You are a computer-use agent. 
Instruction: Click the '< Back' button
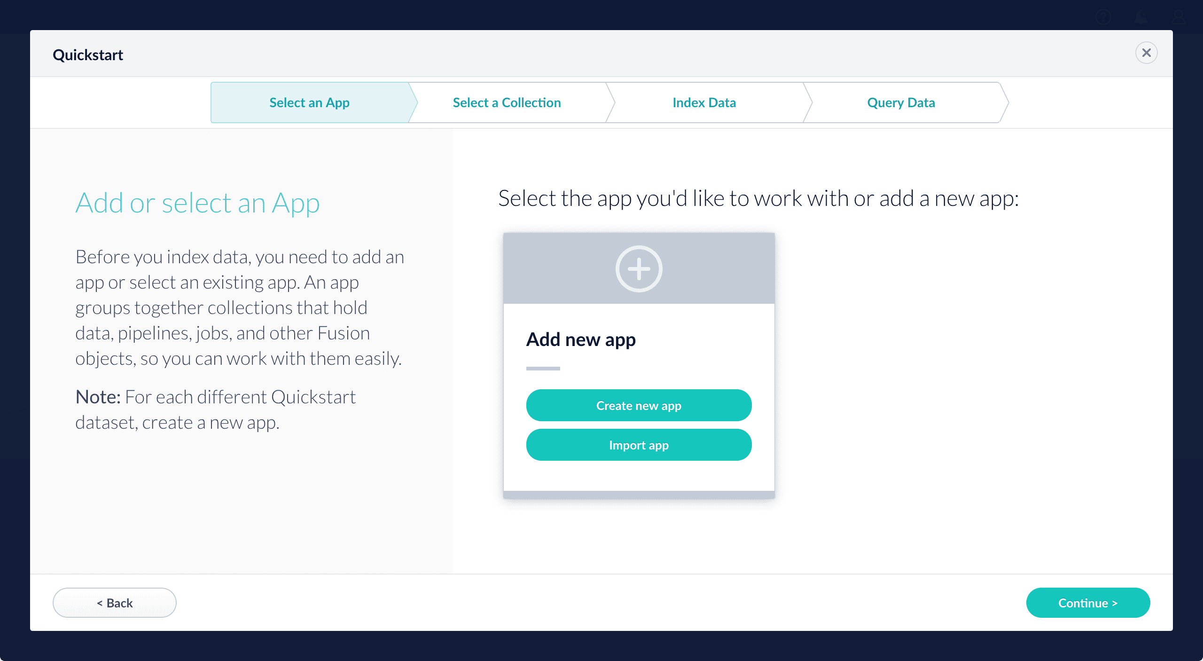[x=114, y=602]
